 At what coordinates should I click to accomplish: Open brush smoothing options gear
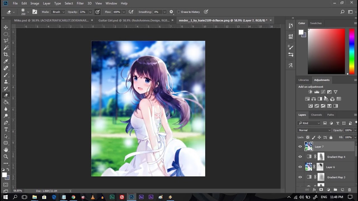[x=171, y=12]
